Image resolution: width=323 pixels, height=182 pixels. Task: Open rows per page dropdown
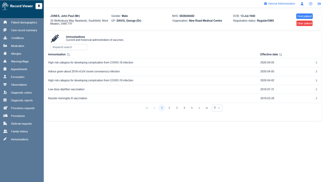pyautogui.click(x=217, y=108)
